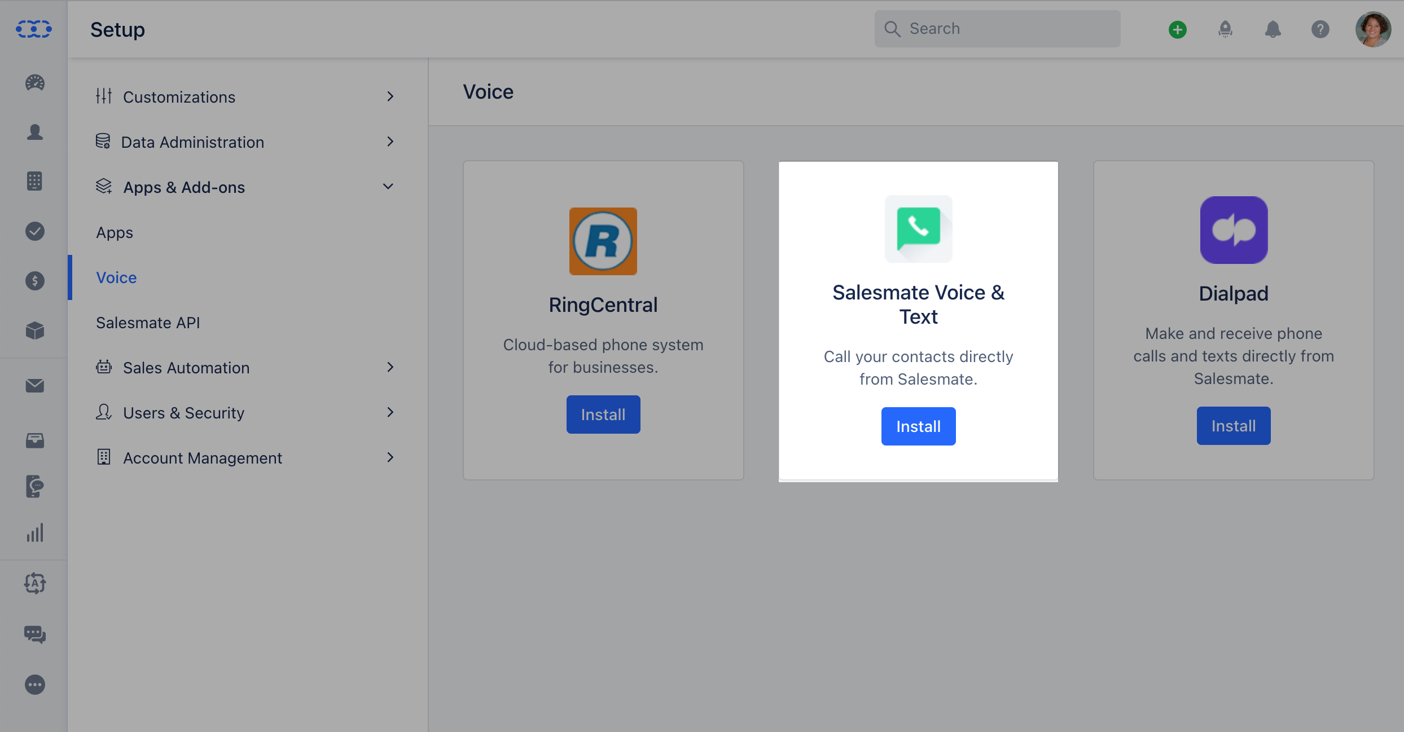
Task: Open the Customizations menu section
Action: pos(248,97)
